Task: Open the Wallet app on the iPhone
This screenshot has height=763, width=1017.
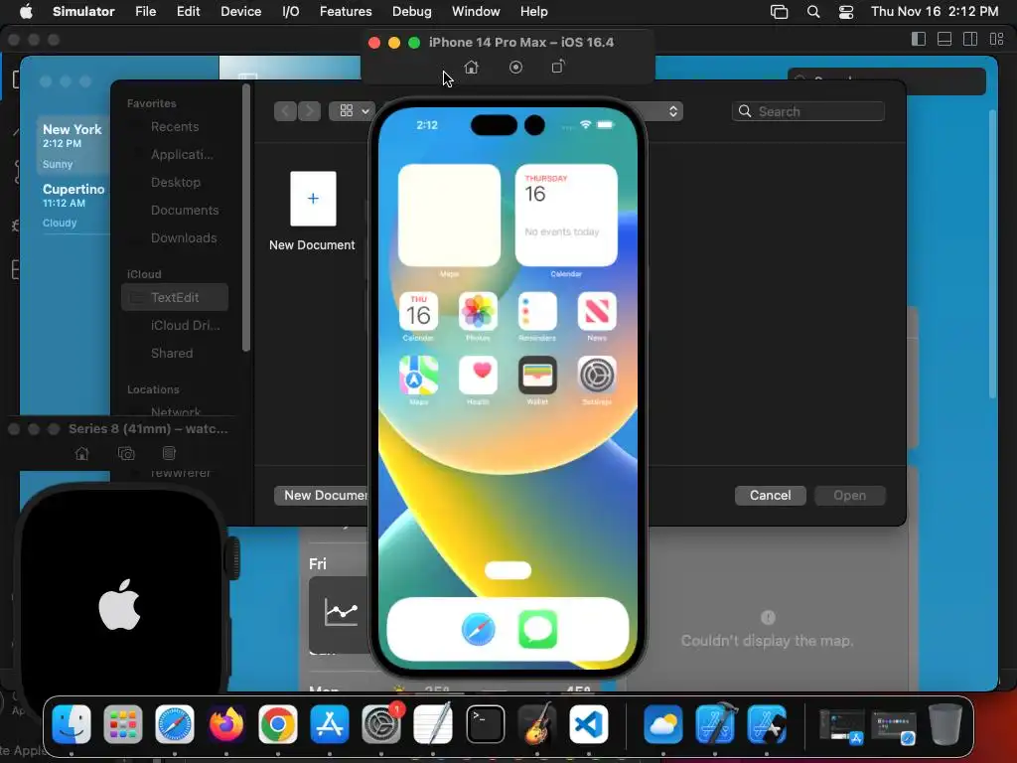Action: (x=537, y=375)
